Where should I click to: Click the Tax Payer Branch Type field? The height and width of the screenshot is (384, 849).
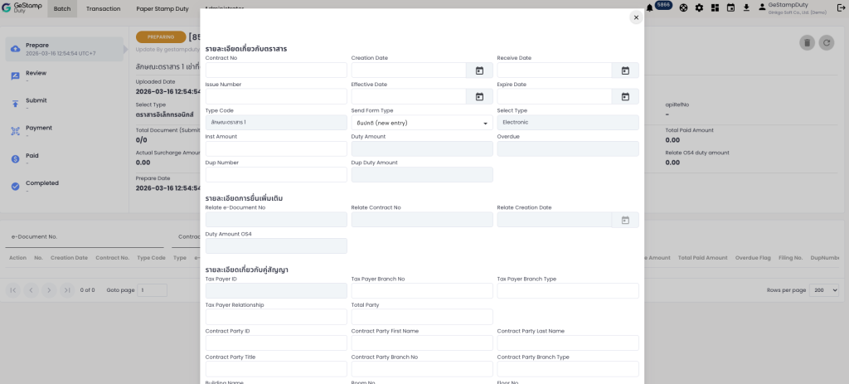coord(567,291)
